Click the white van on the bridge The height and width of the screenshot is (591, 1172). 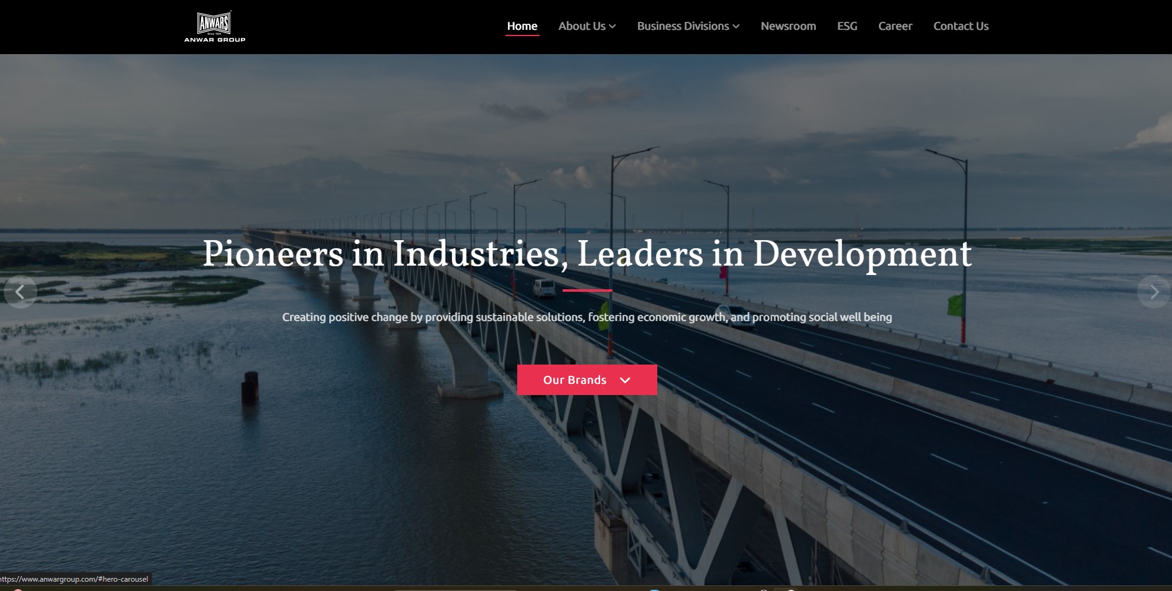click(544, 287)
